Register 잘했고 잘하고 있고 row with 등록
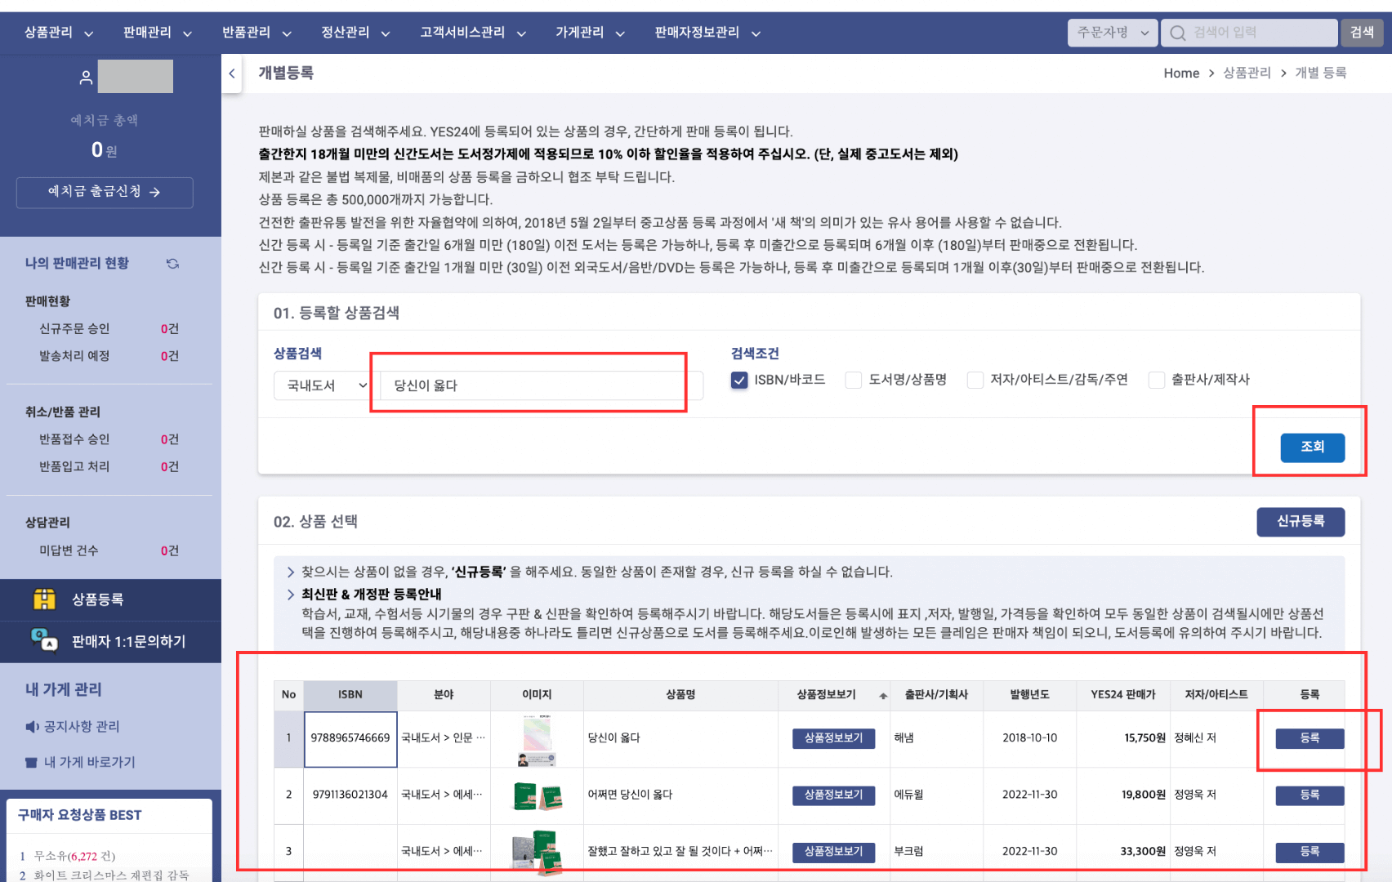This screenshot has width=1392, height=882. click(x=1309, y=852)
